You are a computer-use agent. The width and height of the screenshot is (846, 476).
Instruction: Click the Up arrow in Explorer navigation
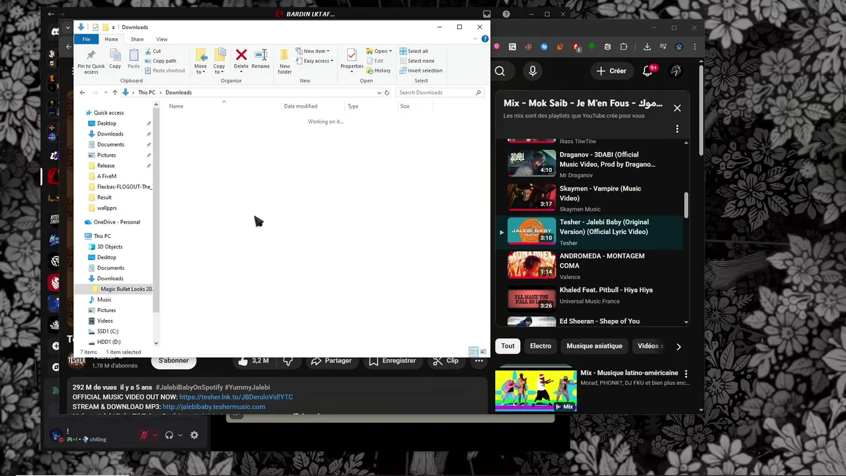tap(114, 93)
